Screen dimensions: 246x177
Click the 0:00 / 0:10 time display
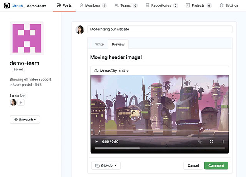tap(110, 142)
